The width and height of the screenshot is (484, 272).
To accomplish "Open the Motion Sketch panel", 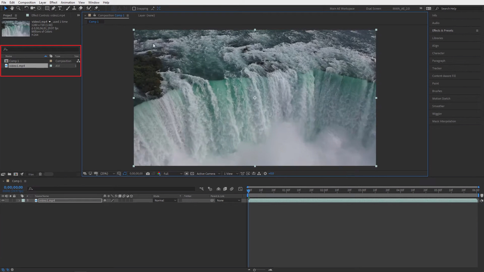I will coord(441,99).
